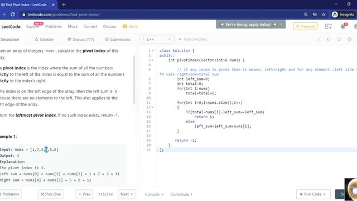Image resolution: width=357 pixels, height=201 pixels.
Task: Click the Run Code button
Action: tap(313, 194)
